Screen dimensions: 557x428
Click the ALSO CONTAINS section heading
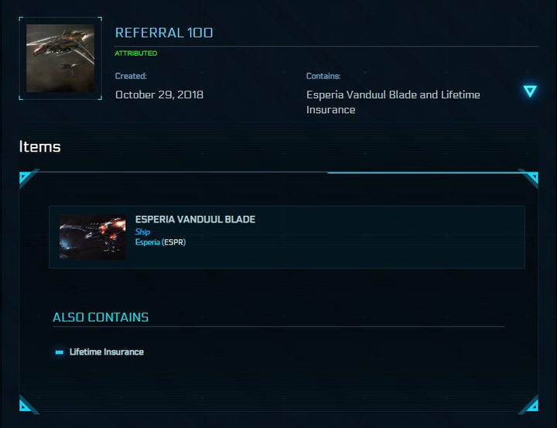pyautogui.click(x=101, y=317)
